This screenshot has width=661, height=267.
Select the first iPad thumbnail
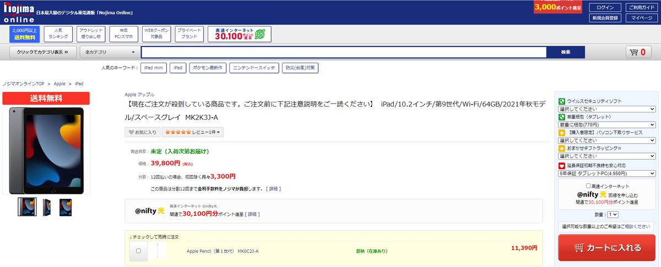[27, 207]
